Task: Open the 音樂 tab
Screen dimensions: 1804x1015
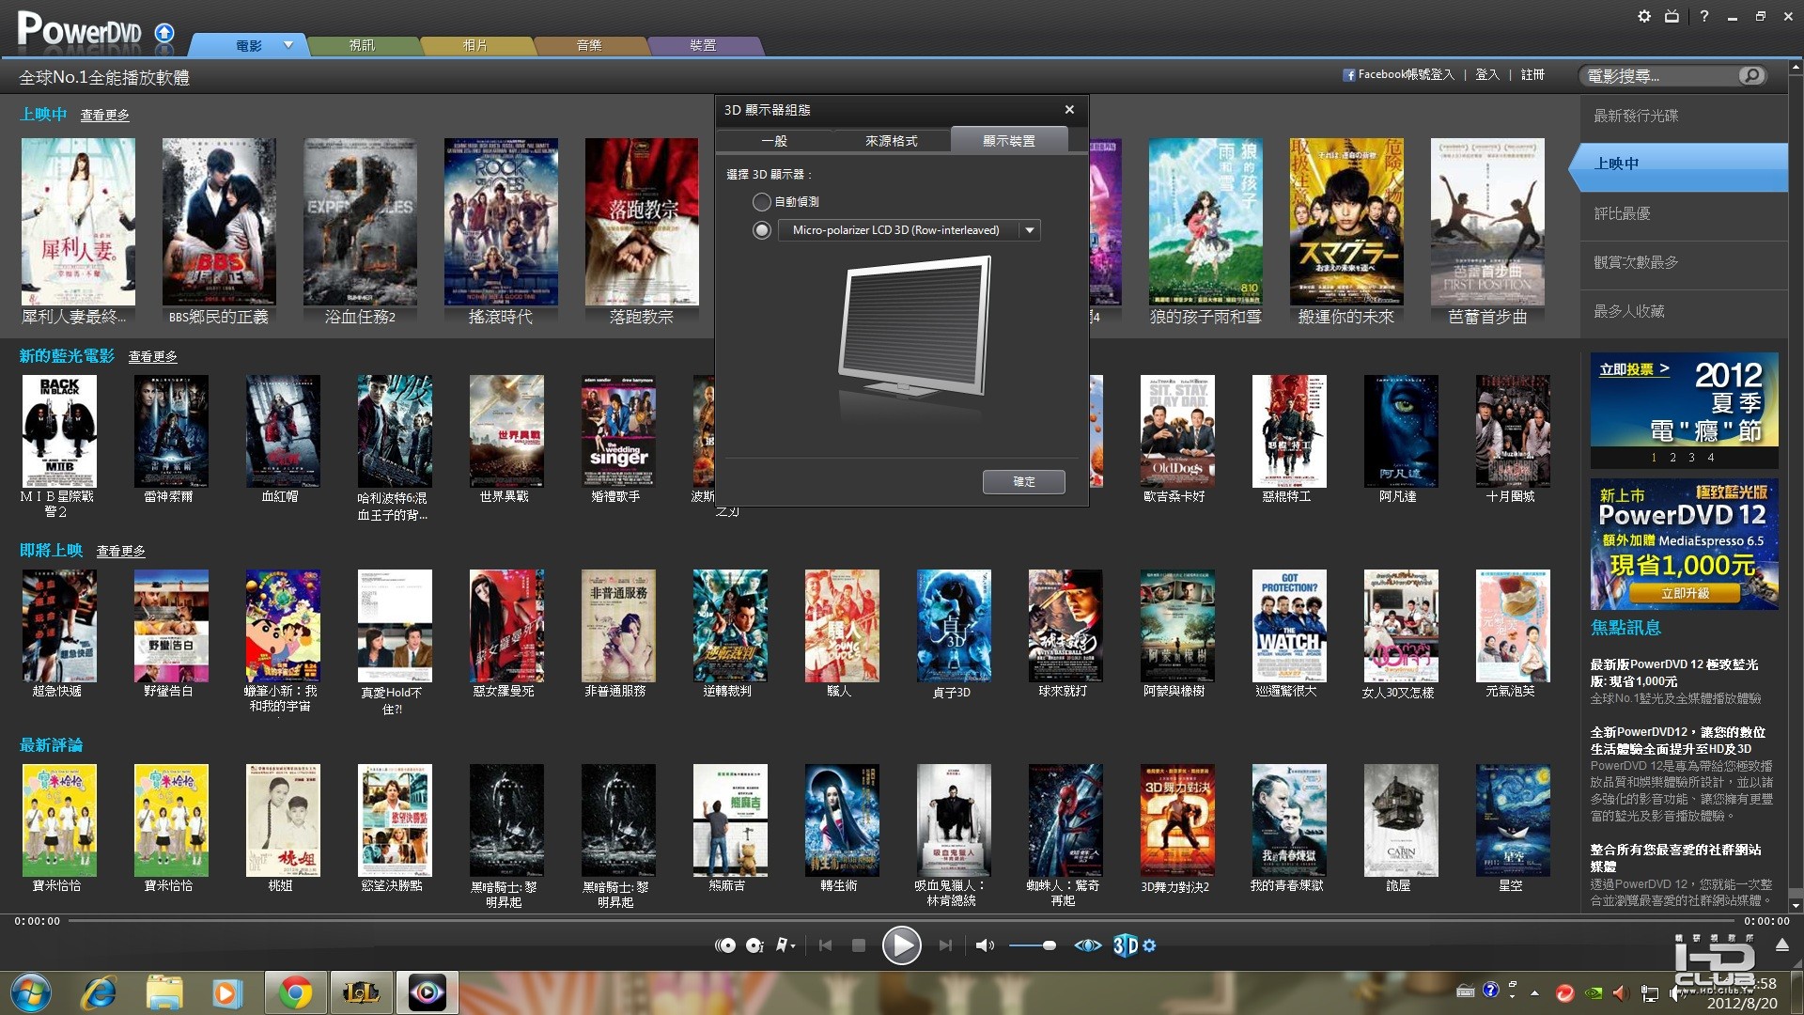Action: tap(589, 45)
